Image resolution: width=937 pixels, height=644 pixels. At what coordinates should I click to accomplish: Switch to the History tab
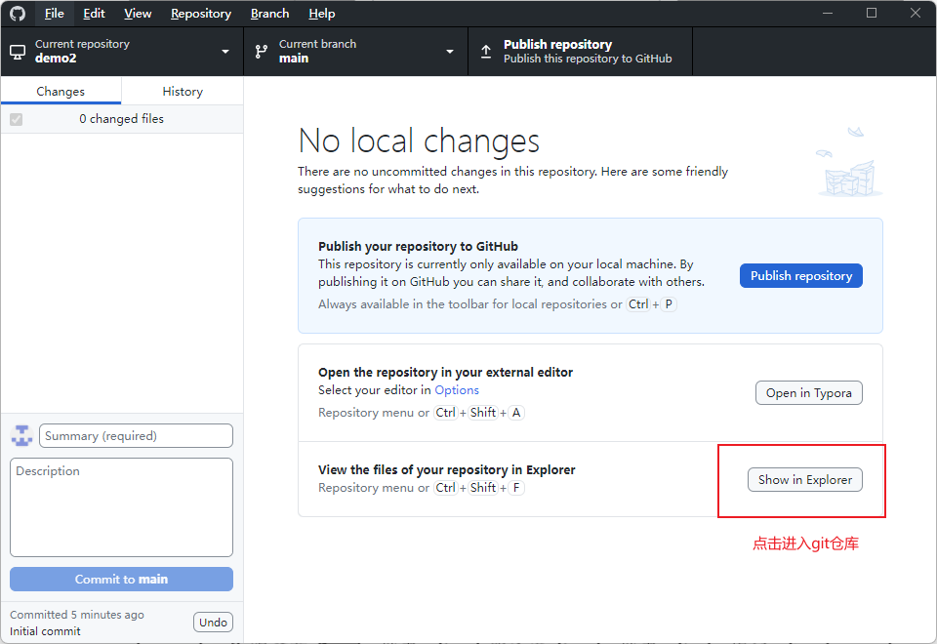tap(183, 91)
